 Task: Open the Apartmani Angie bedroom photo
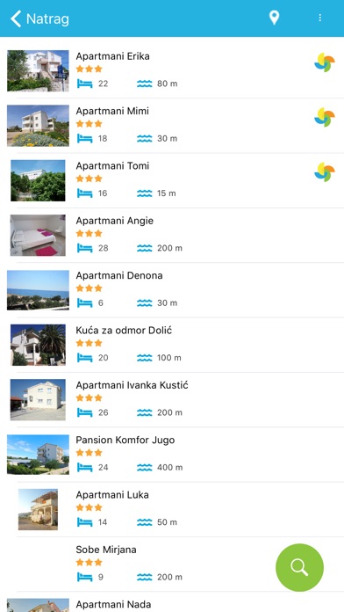coord(38,236)
